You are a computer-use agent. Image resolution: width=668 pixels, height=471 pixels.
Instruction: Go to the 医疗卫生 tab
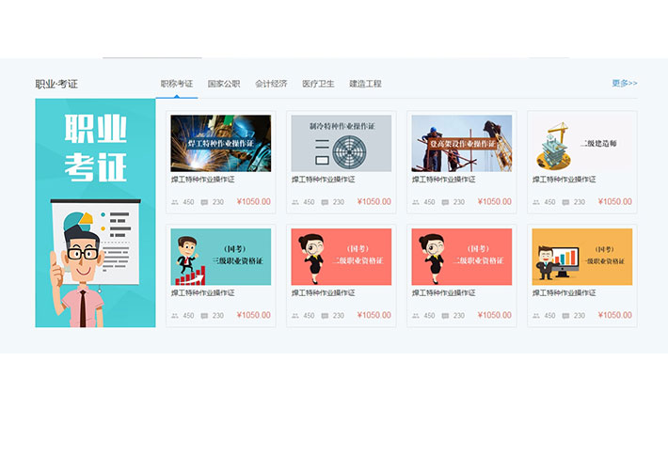[x=318, y=84]
